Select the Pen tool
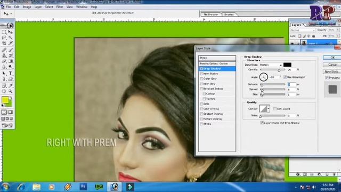 tap(4, 79)
